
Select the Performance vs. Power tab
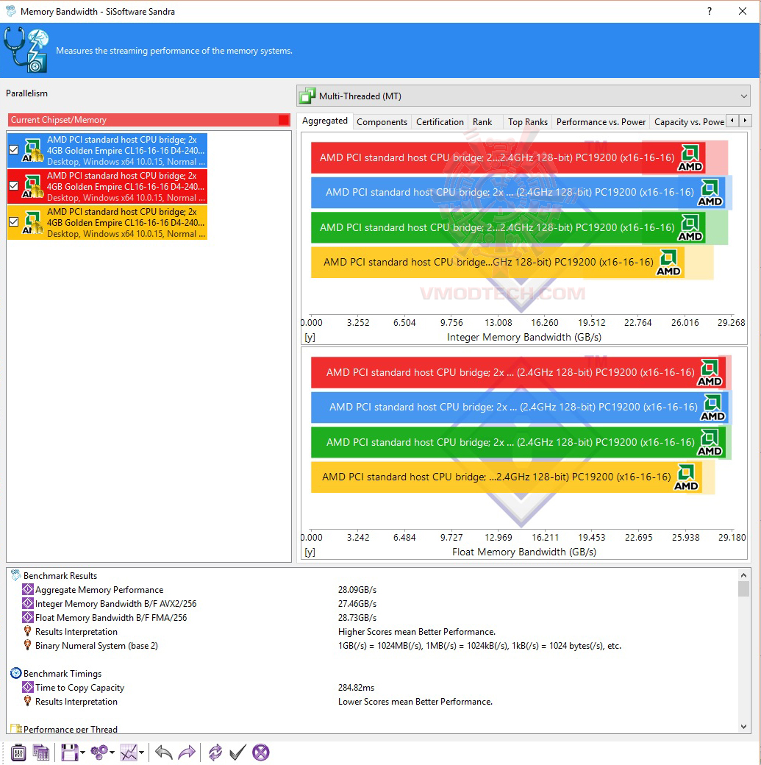601,122
